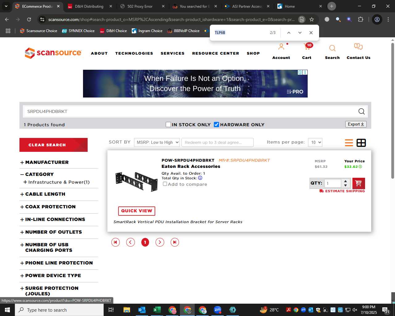Image resolution: width=395 pixels, height=316 pixels.
Task: Open SORT BY dropdown
Action: 157,142
